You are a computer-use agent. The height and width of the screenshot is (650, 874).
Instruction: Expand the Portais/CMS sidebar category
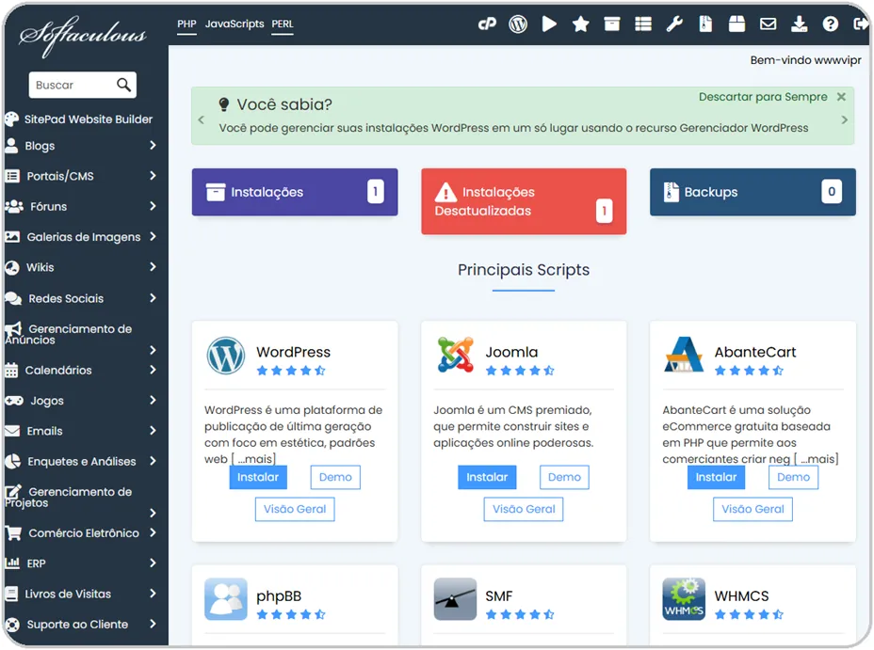point(80,176)
